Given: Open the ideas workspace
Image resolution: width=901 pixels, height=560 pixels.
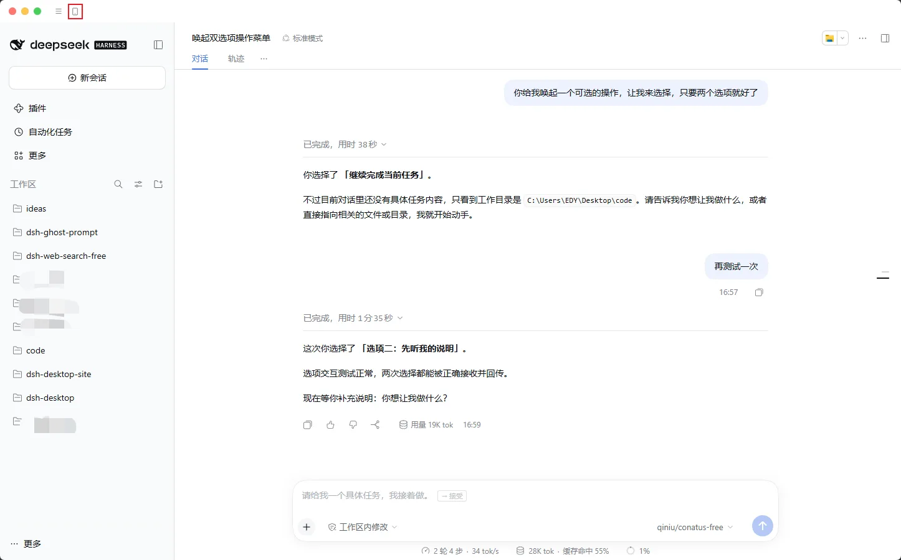Looking at the screenshot, I should (87, 208).
